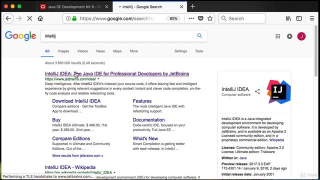
Task: Switch to News results
Action: click(x=100, y=51)
